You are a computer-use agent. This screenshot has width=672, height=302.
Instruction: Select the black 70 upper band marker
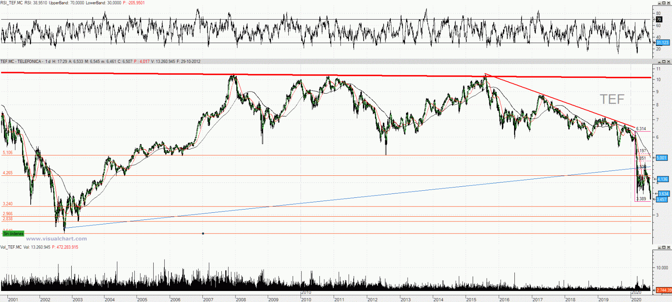point(659,19)
